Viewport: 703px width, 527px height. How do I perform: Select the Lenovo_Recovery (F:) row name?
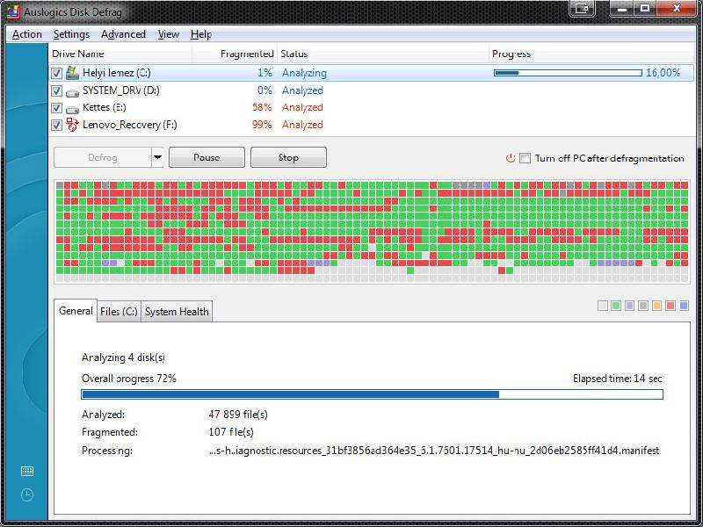pyautogui.click(x=129, y=125)
